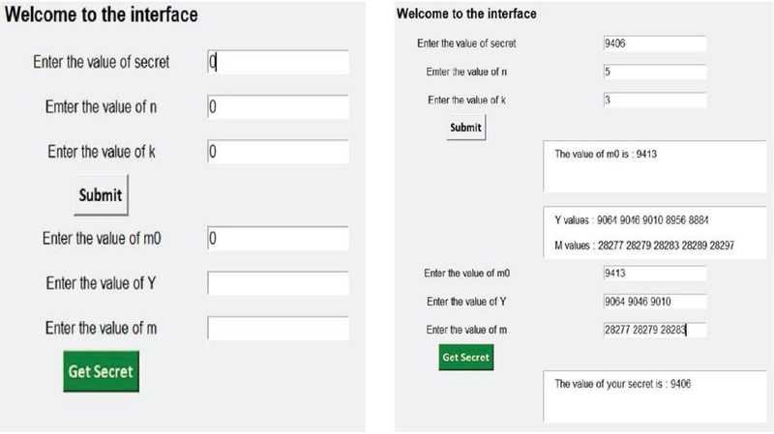Click the m0 input field showing 0
Viewport: 774px width, 434px height.
click(278, 238)
